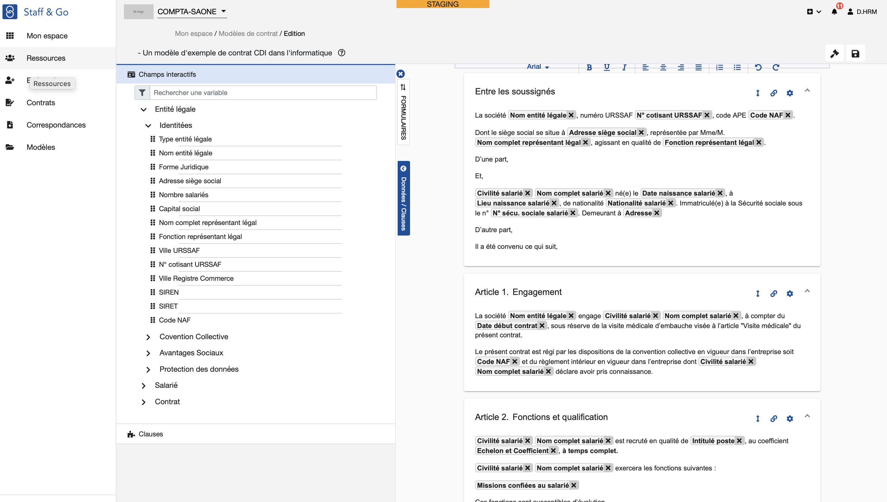
Task: Align text right
Action: click(x=681, y=67)
